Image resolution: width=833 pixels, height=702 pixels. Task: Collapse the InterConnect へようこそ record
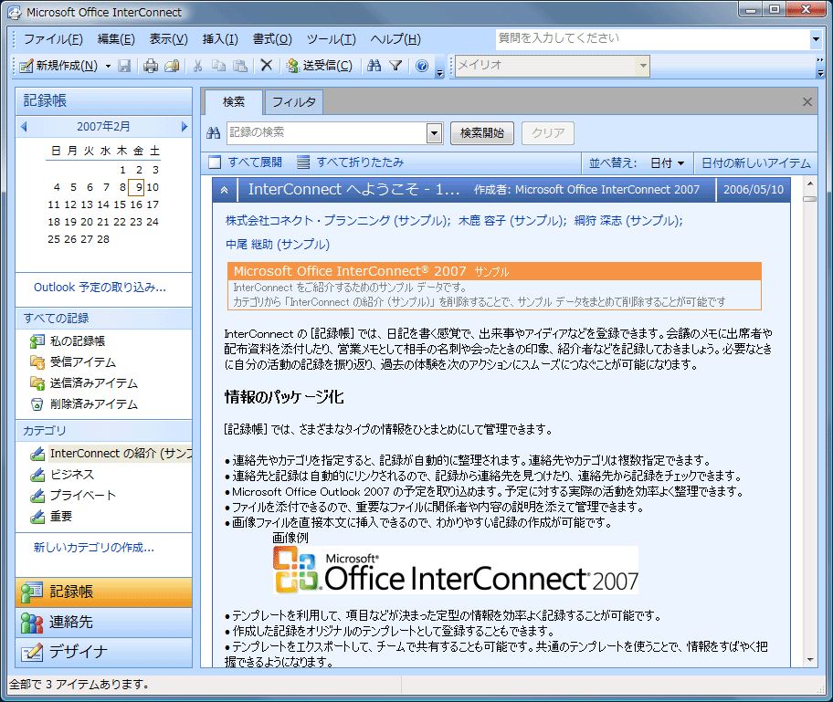(x=225, y=190)
